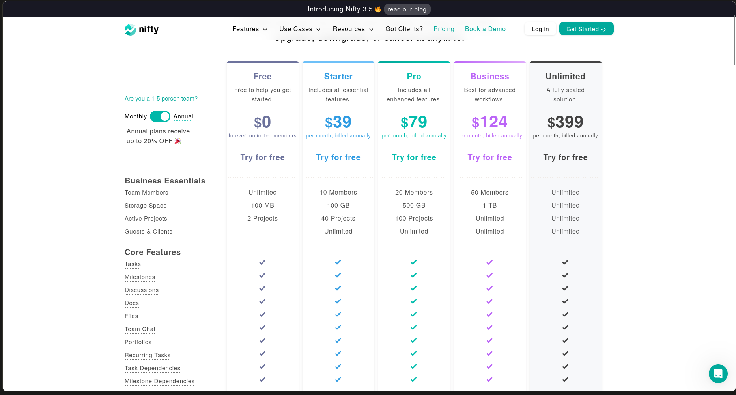This screenshot has height=395, width=736.
Task: Click the $124 Business price
Action: click(489, 122)
